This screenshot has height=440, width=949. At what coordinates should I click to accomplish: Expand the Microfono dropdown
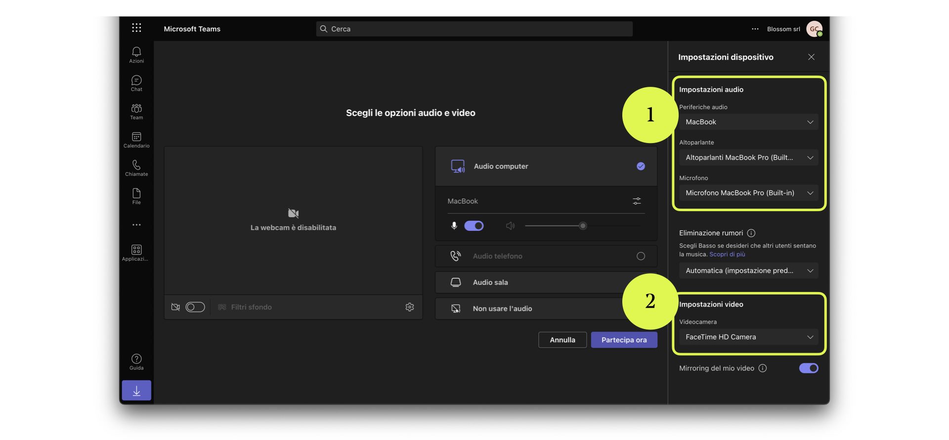748,193
